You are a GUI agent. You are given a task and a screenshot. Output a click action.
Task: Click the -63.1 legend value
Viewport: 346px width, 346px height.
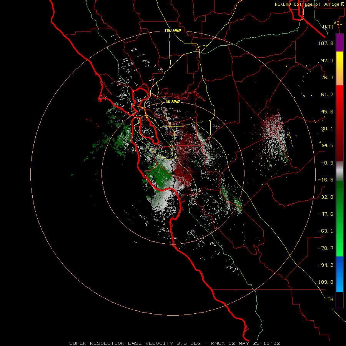tap(326, 231)
